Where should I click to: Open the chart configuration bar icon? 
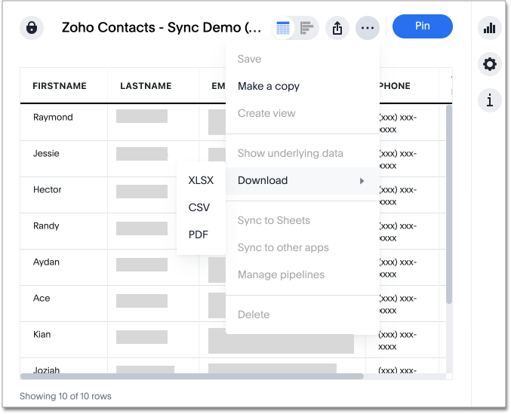[x=490, y=29]
